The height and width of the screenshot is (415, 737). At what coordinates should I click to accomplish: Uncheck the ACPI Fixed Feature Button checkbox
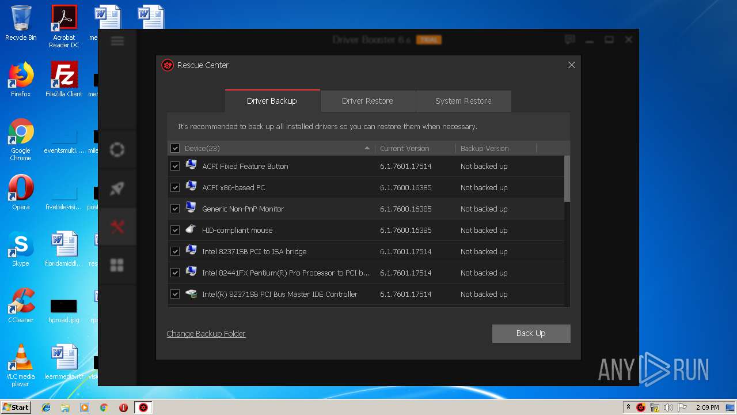(x=175, y=166)
